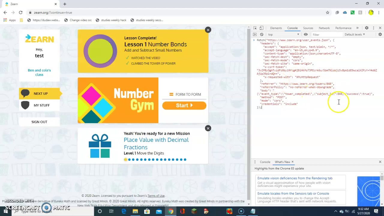Viewport: 384px width, 216px height.
Task: Open Place Value with Decimal Fractions mission
Action: click(156, 143)
